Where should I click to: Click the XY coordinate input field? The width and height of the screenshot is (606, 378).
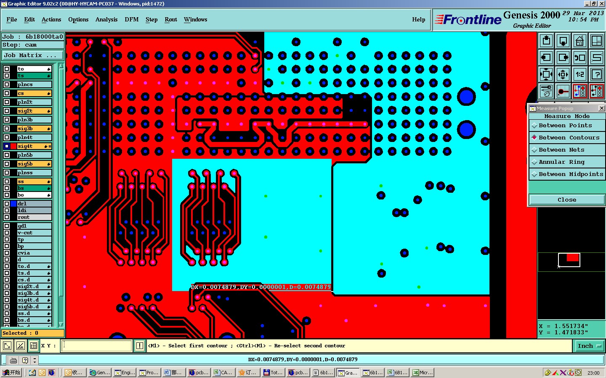click(97, 346)
